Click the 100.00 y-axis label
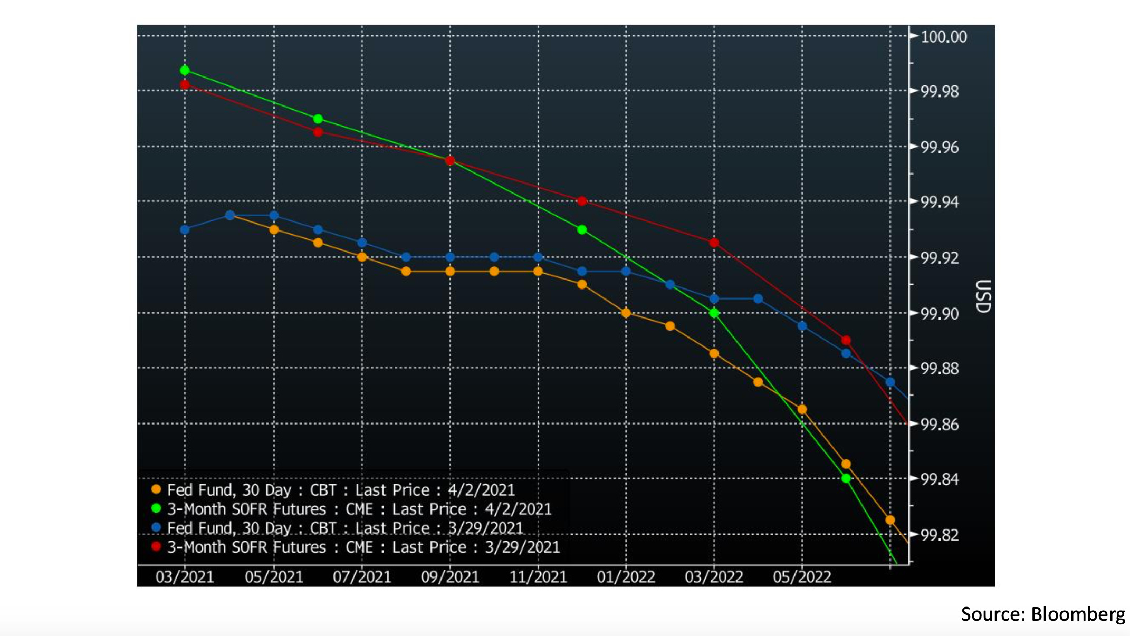The height and width of the screenshot is (636, 1130). pyautogui.click(x=944, y=37)
